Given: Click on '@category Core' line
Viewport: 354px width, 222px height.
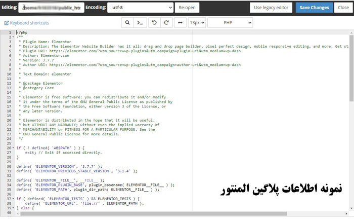Looking at the screenshot, I should [38, 88].
